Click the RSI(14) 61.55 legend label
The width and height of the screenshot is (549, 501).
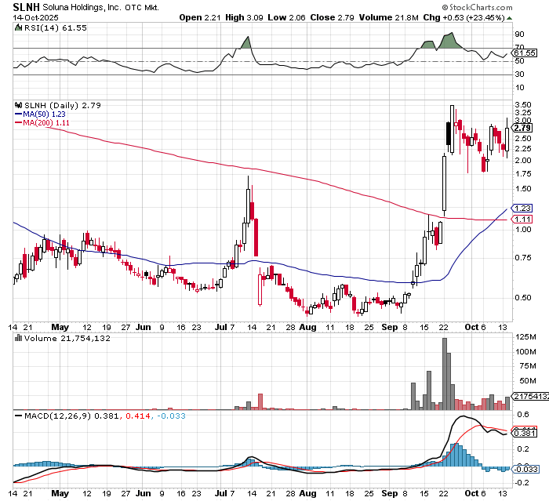pos(56,27)
